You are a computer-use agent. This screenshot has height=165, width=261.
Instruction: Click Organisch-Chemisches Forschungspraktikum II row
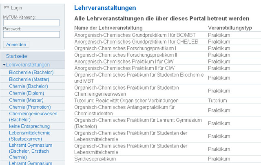168,55
